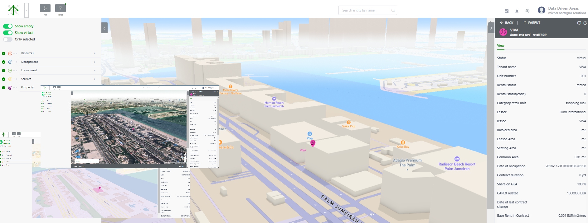Uncheck the green check next to Management
Viewport: 588px width, 223px height.
[x=4, y=62]
